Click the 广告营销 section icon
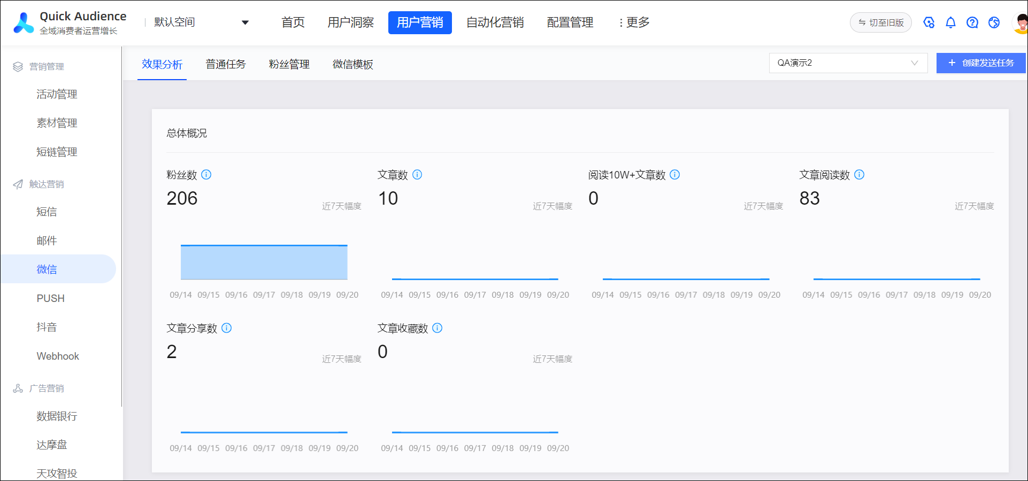Screen dimensions: 1028x481 [18, 389]
